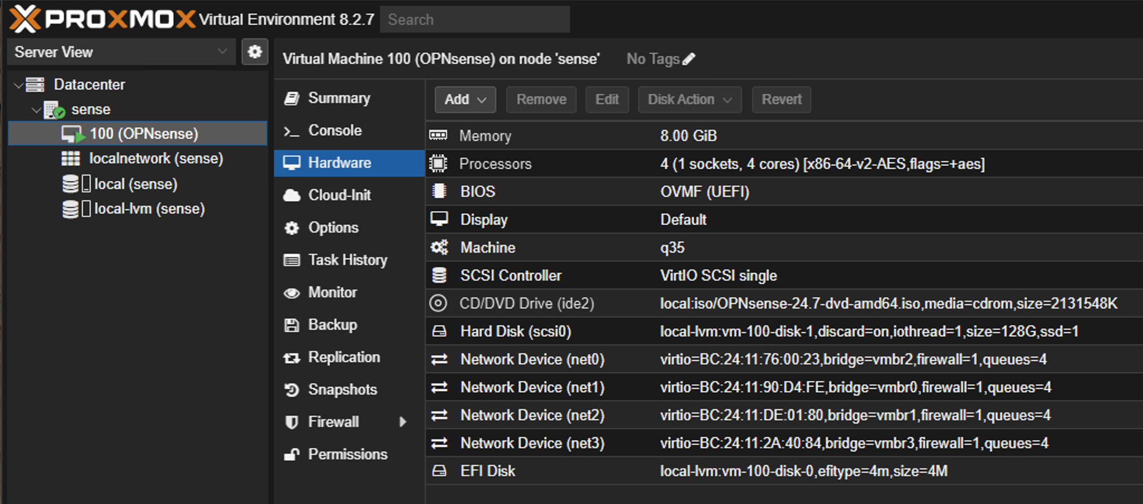Image resolution: width=1143 pixels, height=504 pixels.
Task: Click the Remove button
Action: [541, 99]
